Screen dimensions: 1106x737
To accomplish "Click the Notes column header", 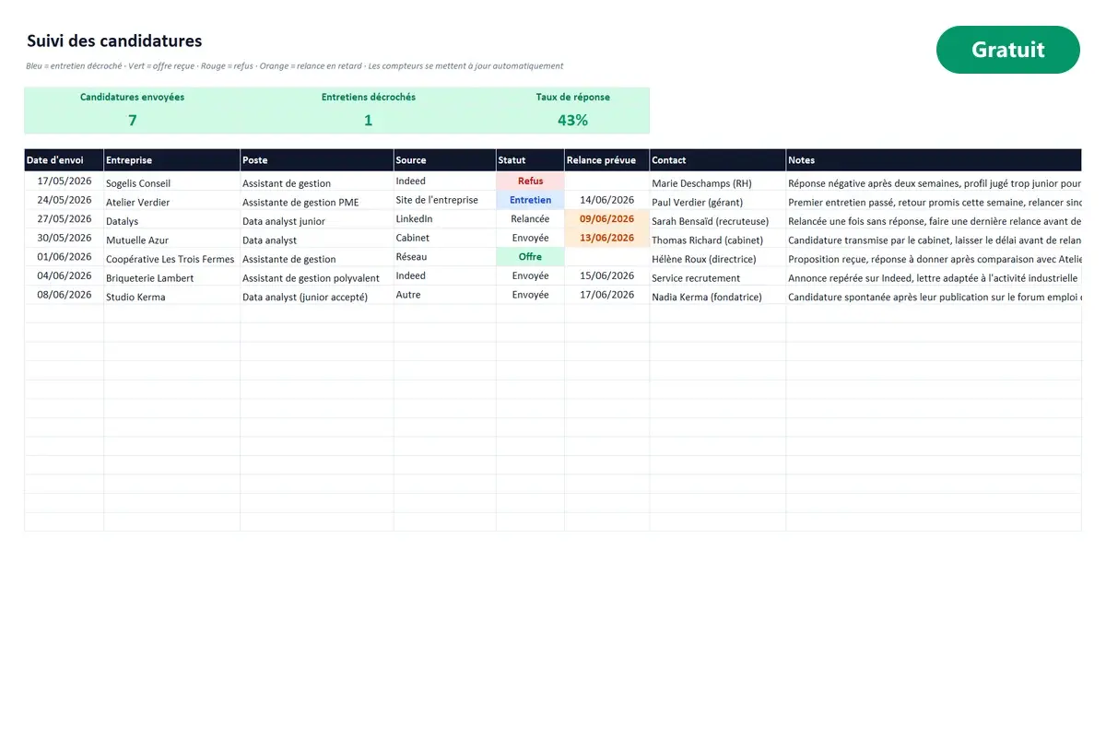I will [934, 160].
